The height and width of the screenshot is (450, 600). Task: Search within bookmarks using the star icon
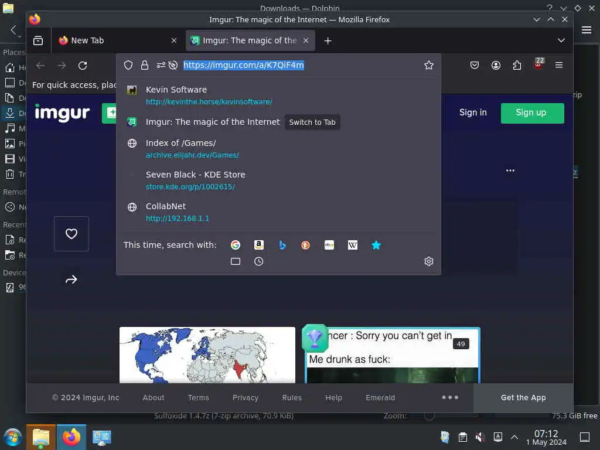(x=376, y=245)
